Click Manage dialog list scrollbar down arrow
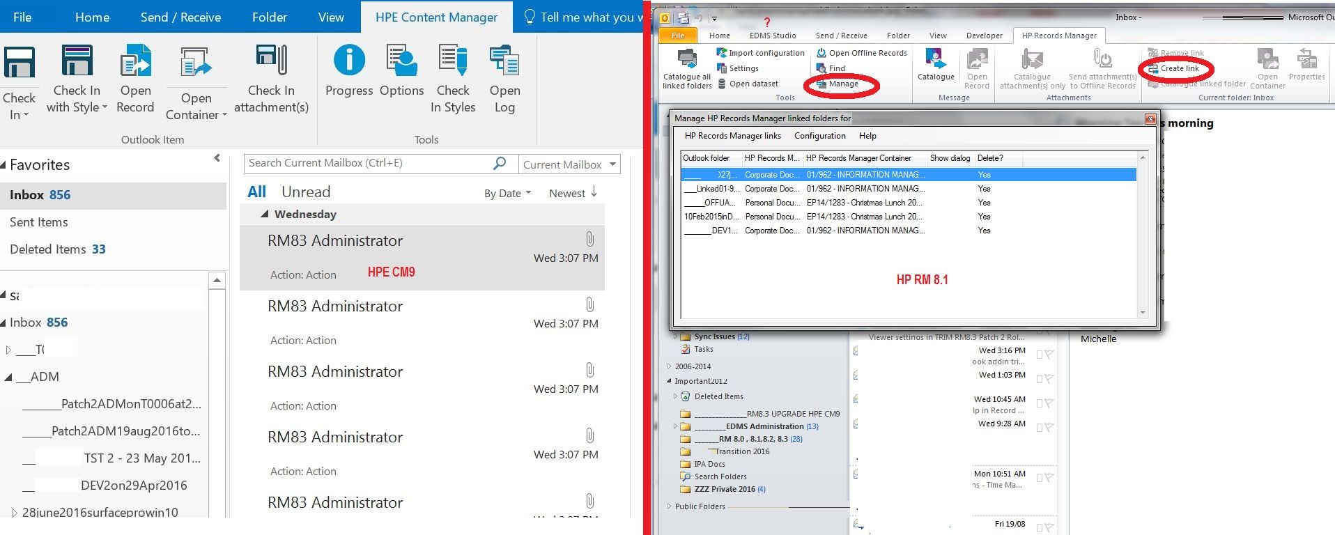The width and height of the screenshot is (1335, 535). (1142, 313)
